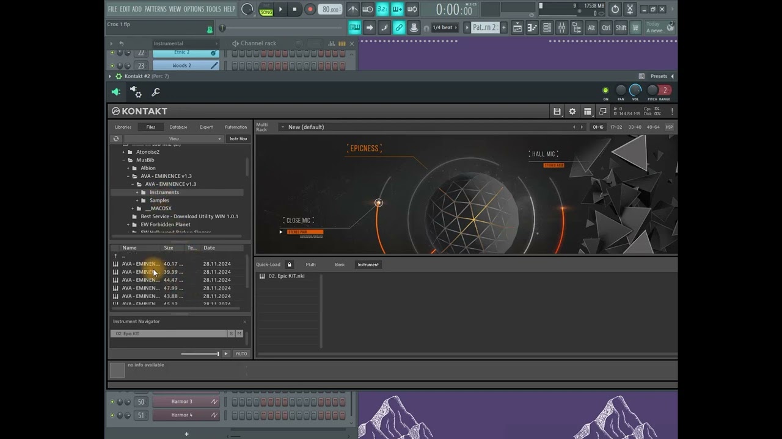Click the green plugin speaker icon

click(x=116, y=92)
